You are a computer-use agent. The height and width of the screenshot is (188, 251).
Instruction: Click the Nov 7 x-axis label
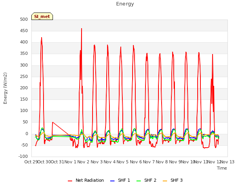[x=149, y=162]
